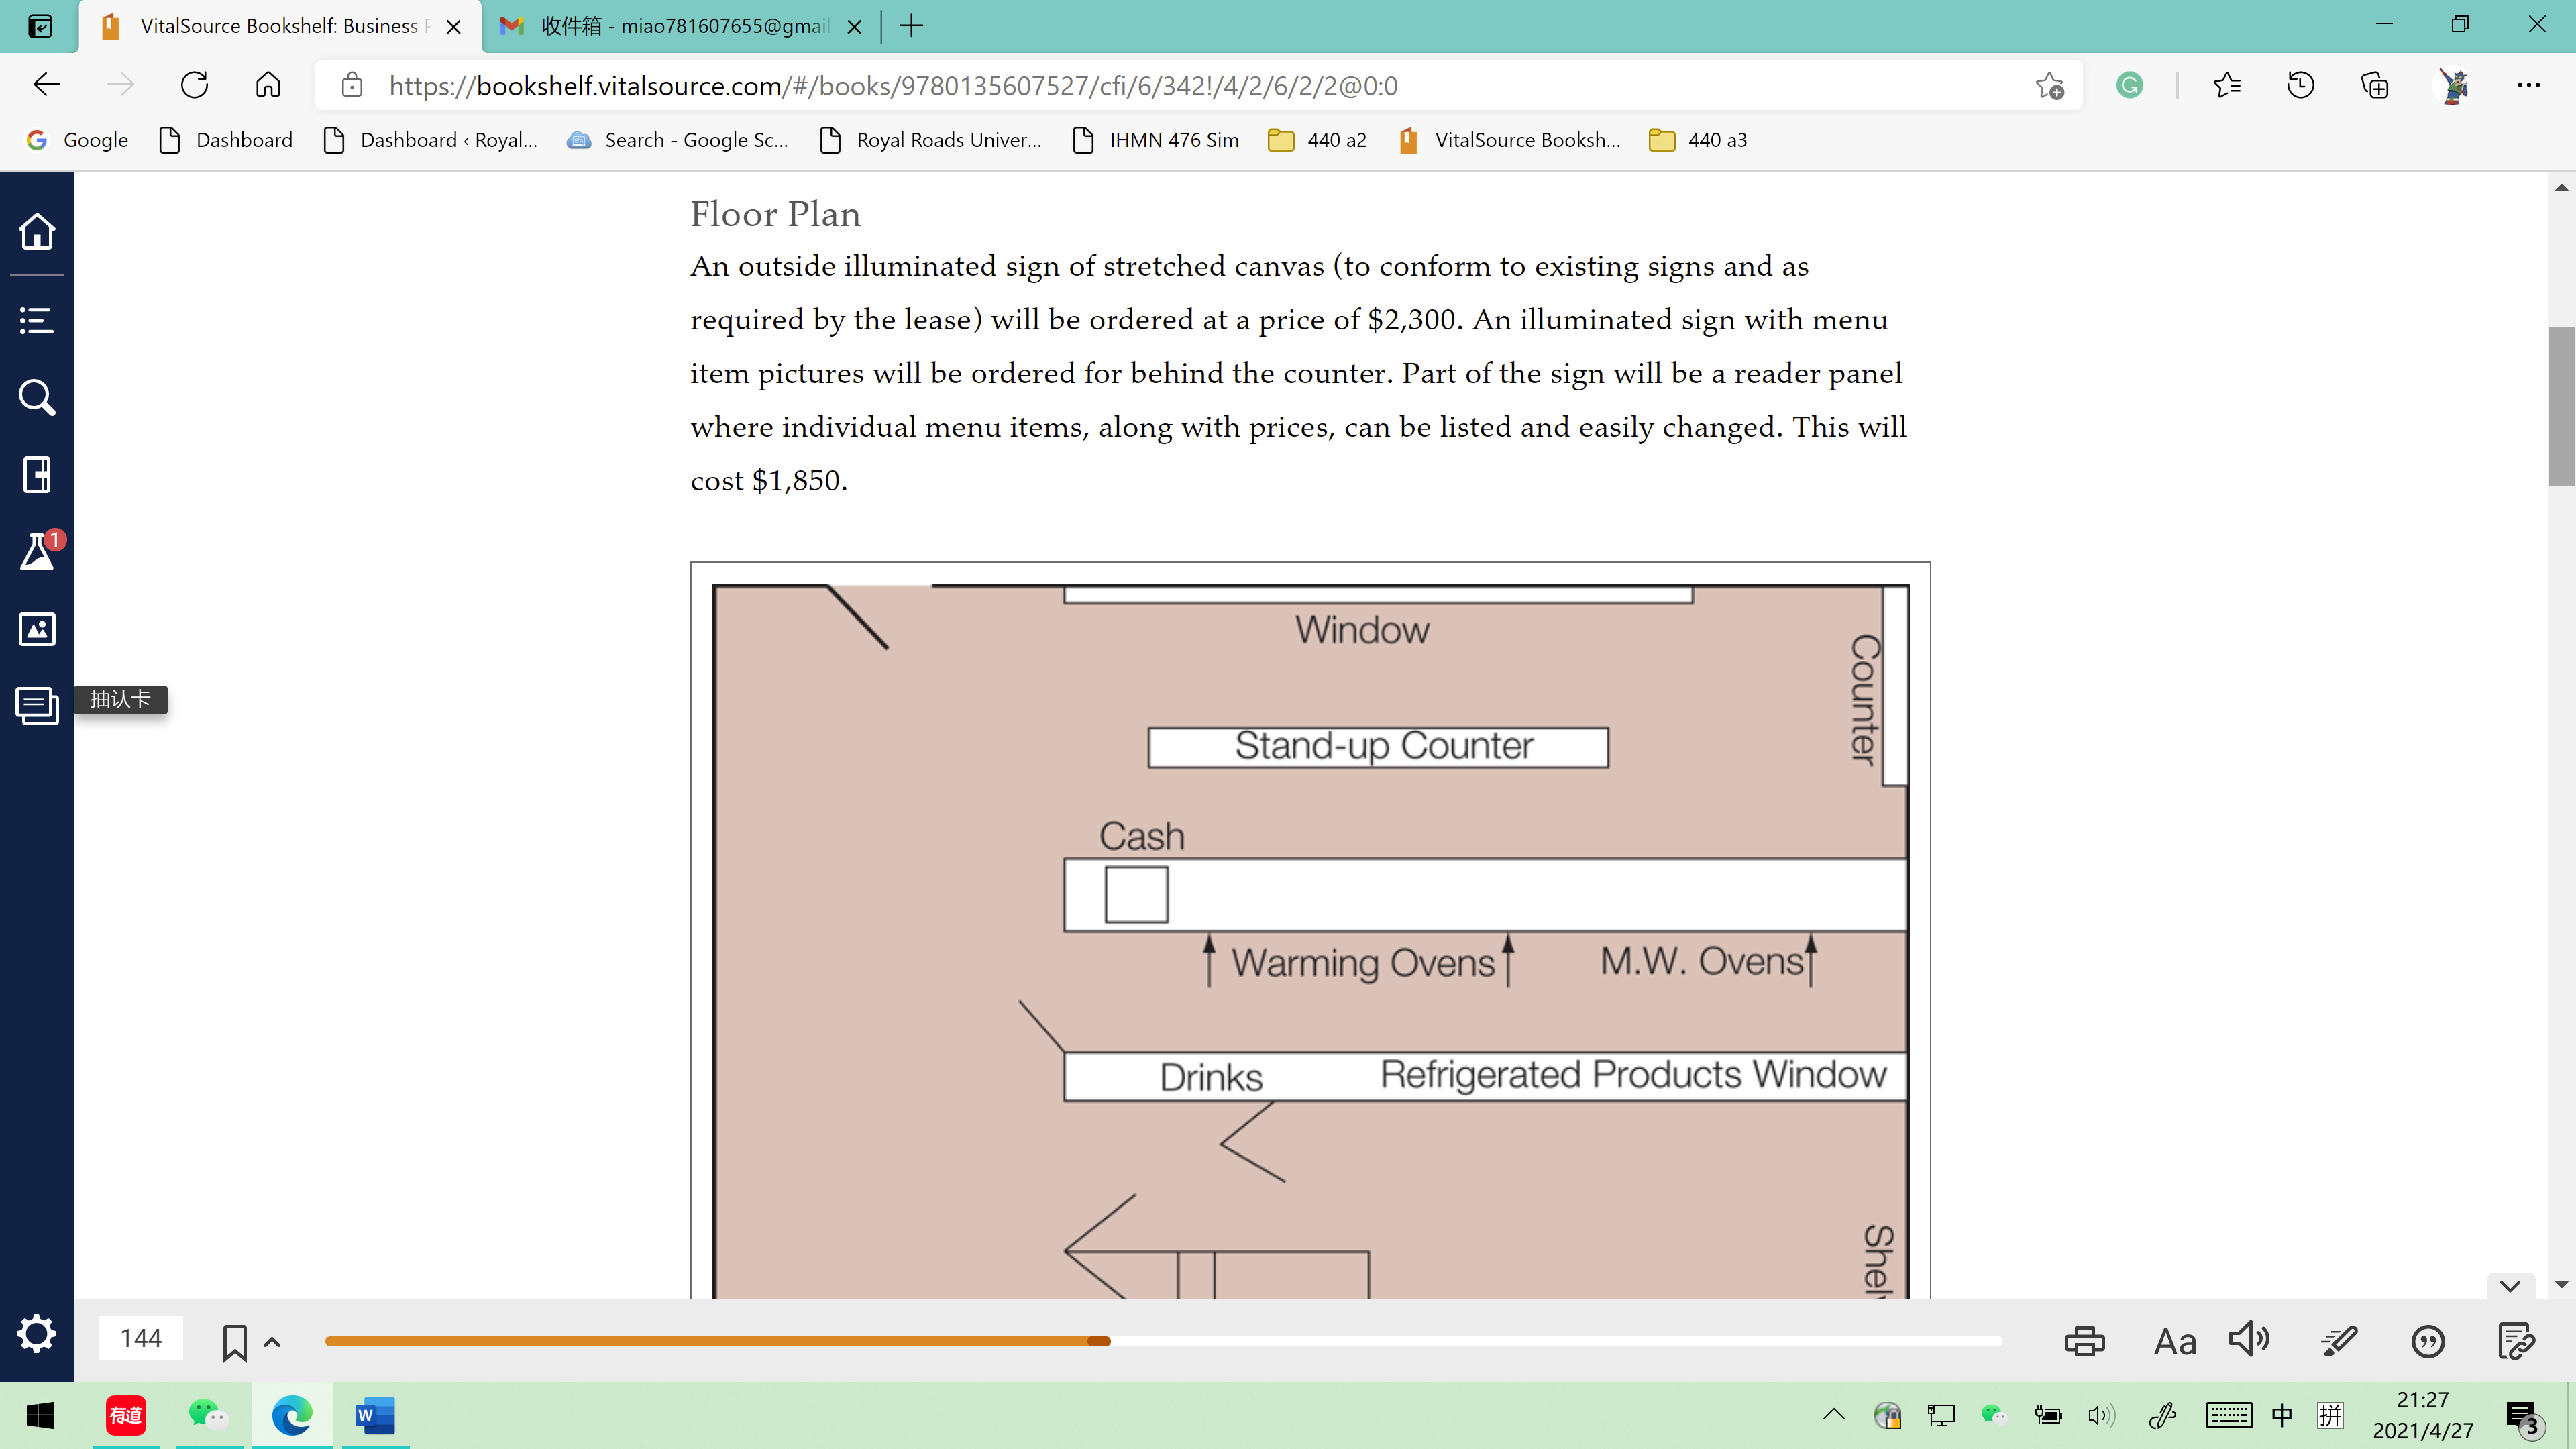Open the browser settings and more menu

(2529, 86)
